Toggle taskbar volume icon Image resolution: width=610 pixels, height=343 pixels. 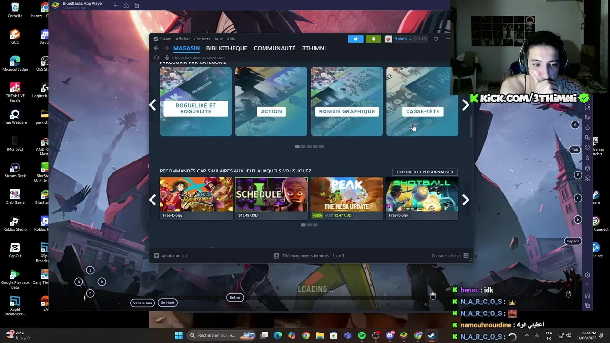(x=569, y=335)
